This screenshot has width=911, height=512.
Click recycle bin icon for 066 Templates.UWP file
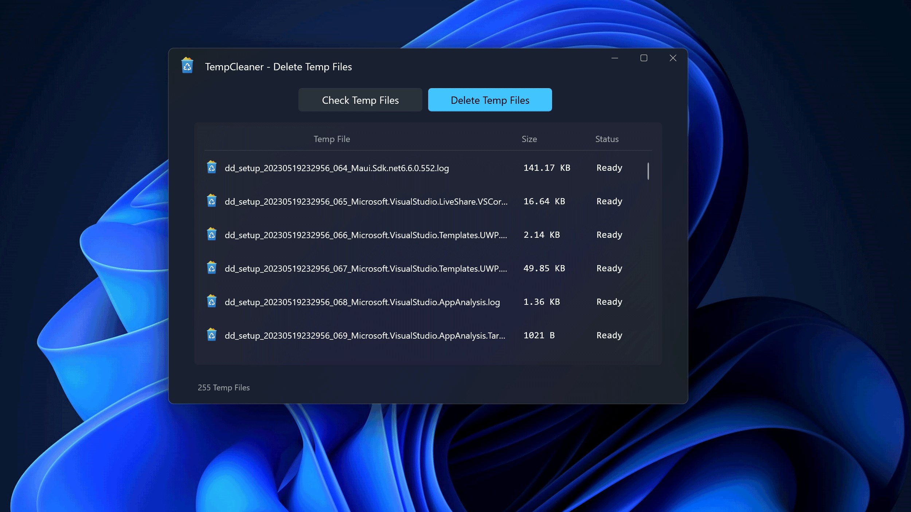pos(212,234)
